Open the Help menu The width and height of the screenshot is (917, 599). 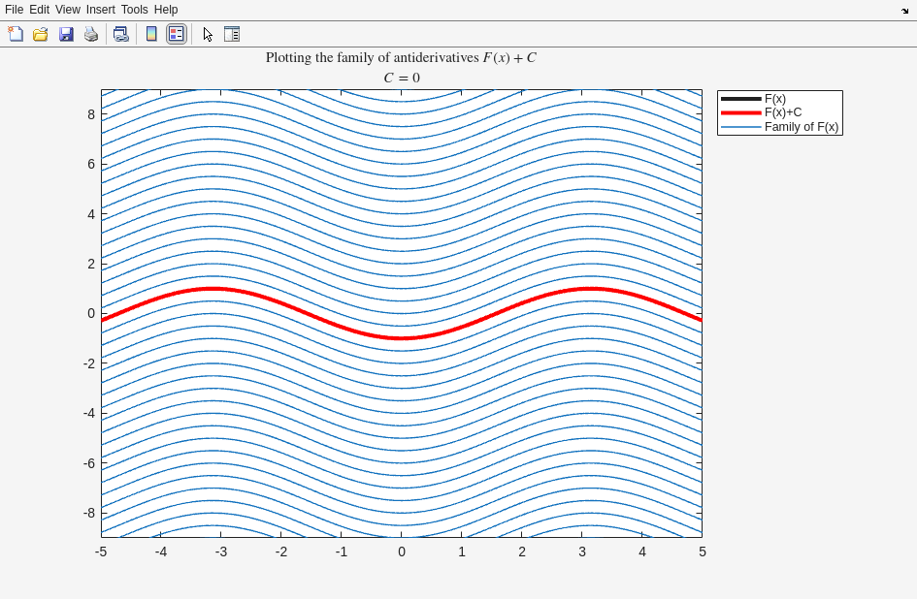coord(166,10)
